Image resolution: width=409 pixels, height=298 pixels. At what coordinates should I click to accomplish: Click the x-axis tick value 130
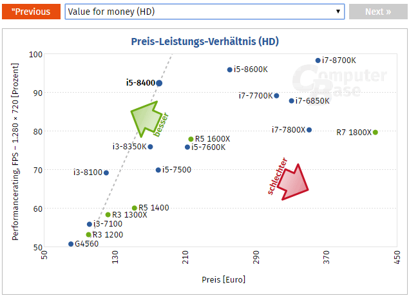click(115, 257)
